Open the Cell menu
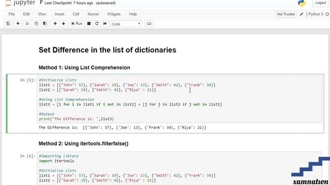The height and width of the screenshot is (185, 330). point(76,14)
